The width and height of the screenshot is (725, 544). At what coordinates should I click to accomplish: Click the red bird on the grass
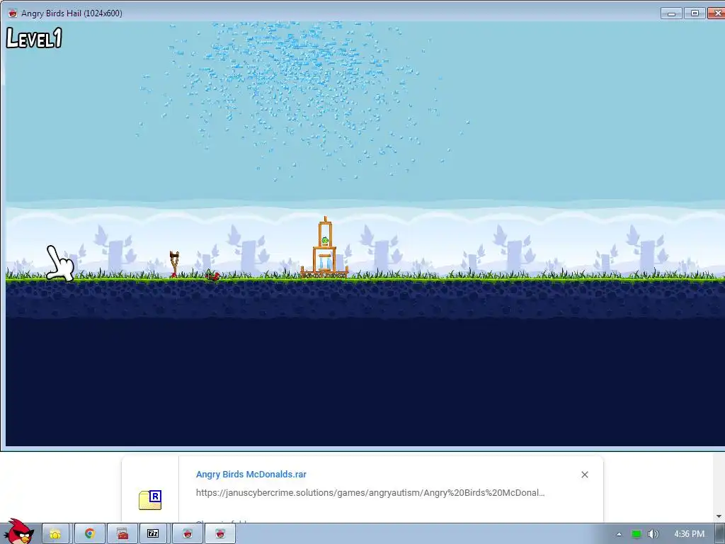tap(212, 276)
